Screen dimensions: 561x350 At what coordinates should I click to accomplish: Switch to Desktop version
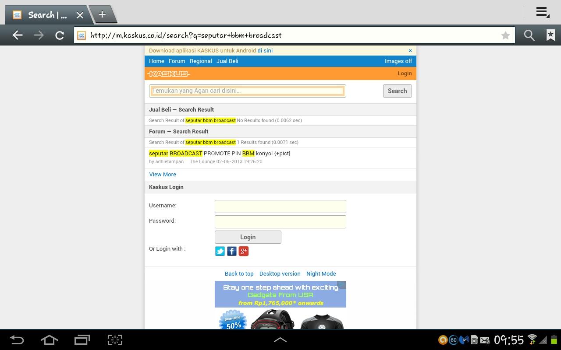coord(280,273)
